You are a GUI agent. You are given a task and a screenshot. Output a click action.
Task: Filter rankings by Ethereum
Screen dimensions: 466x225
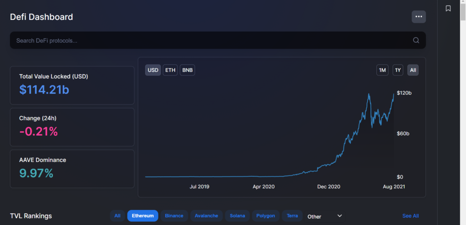[x=143, y=216]
